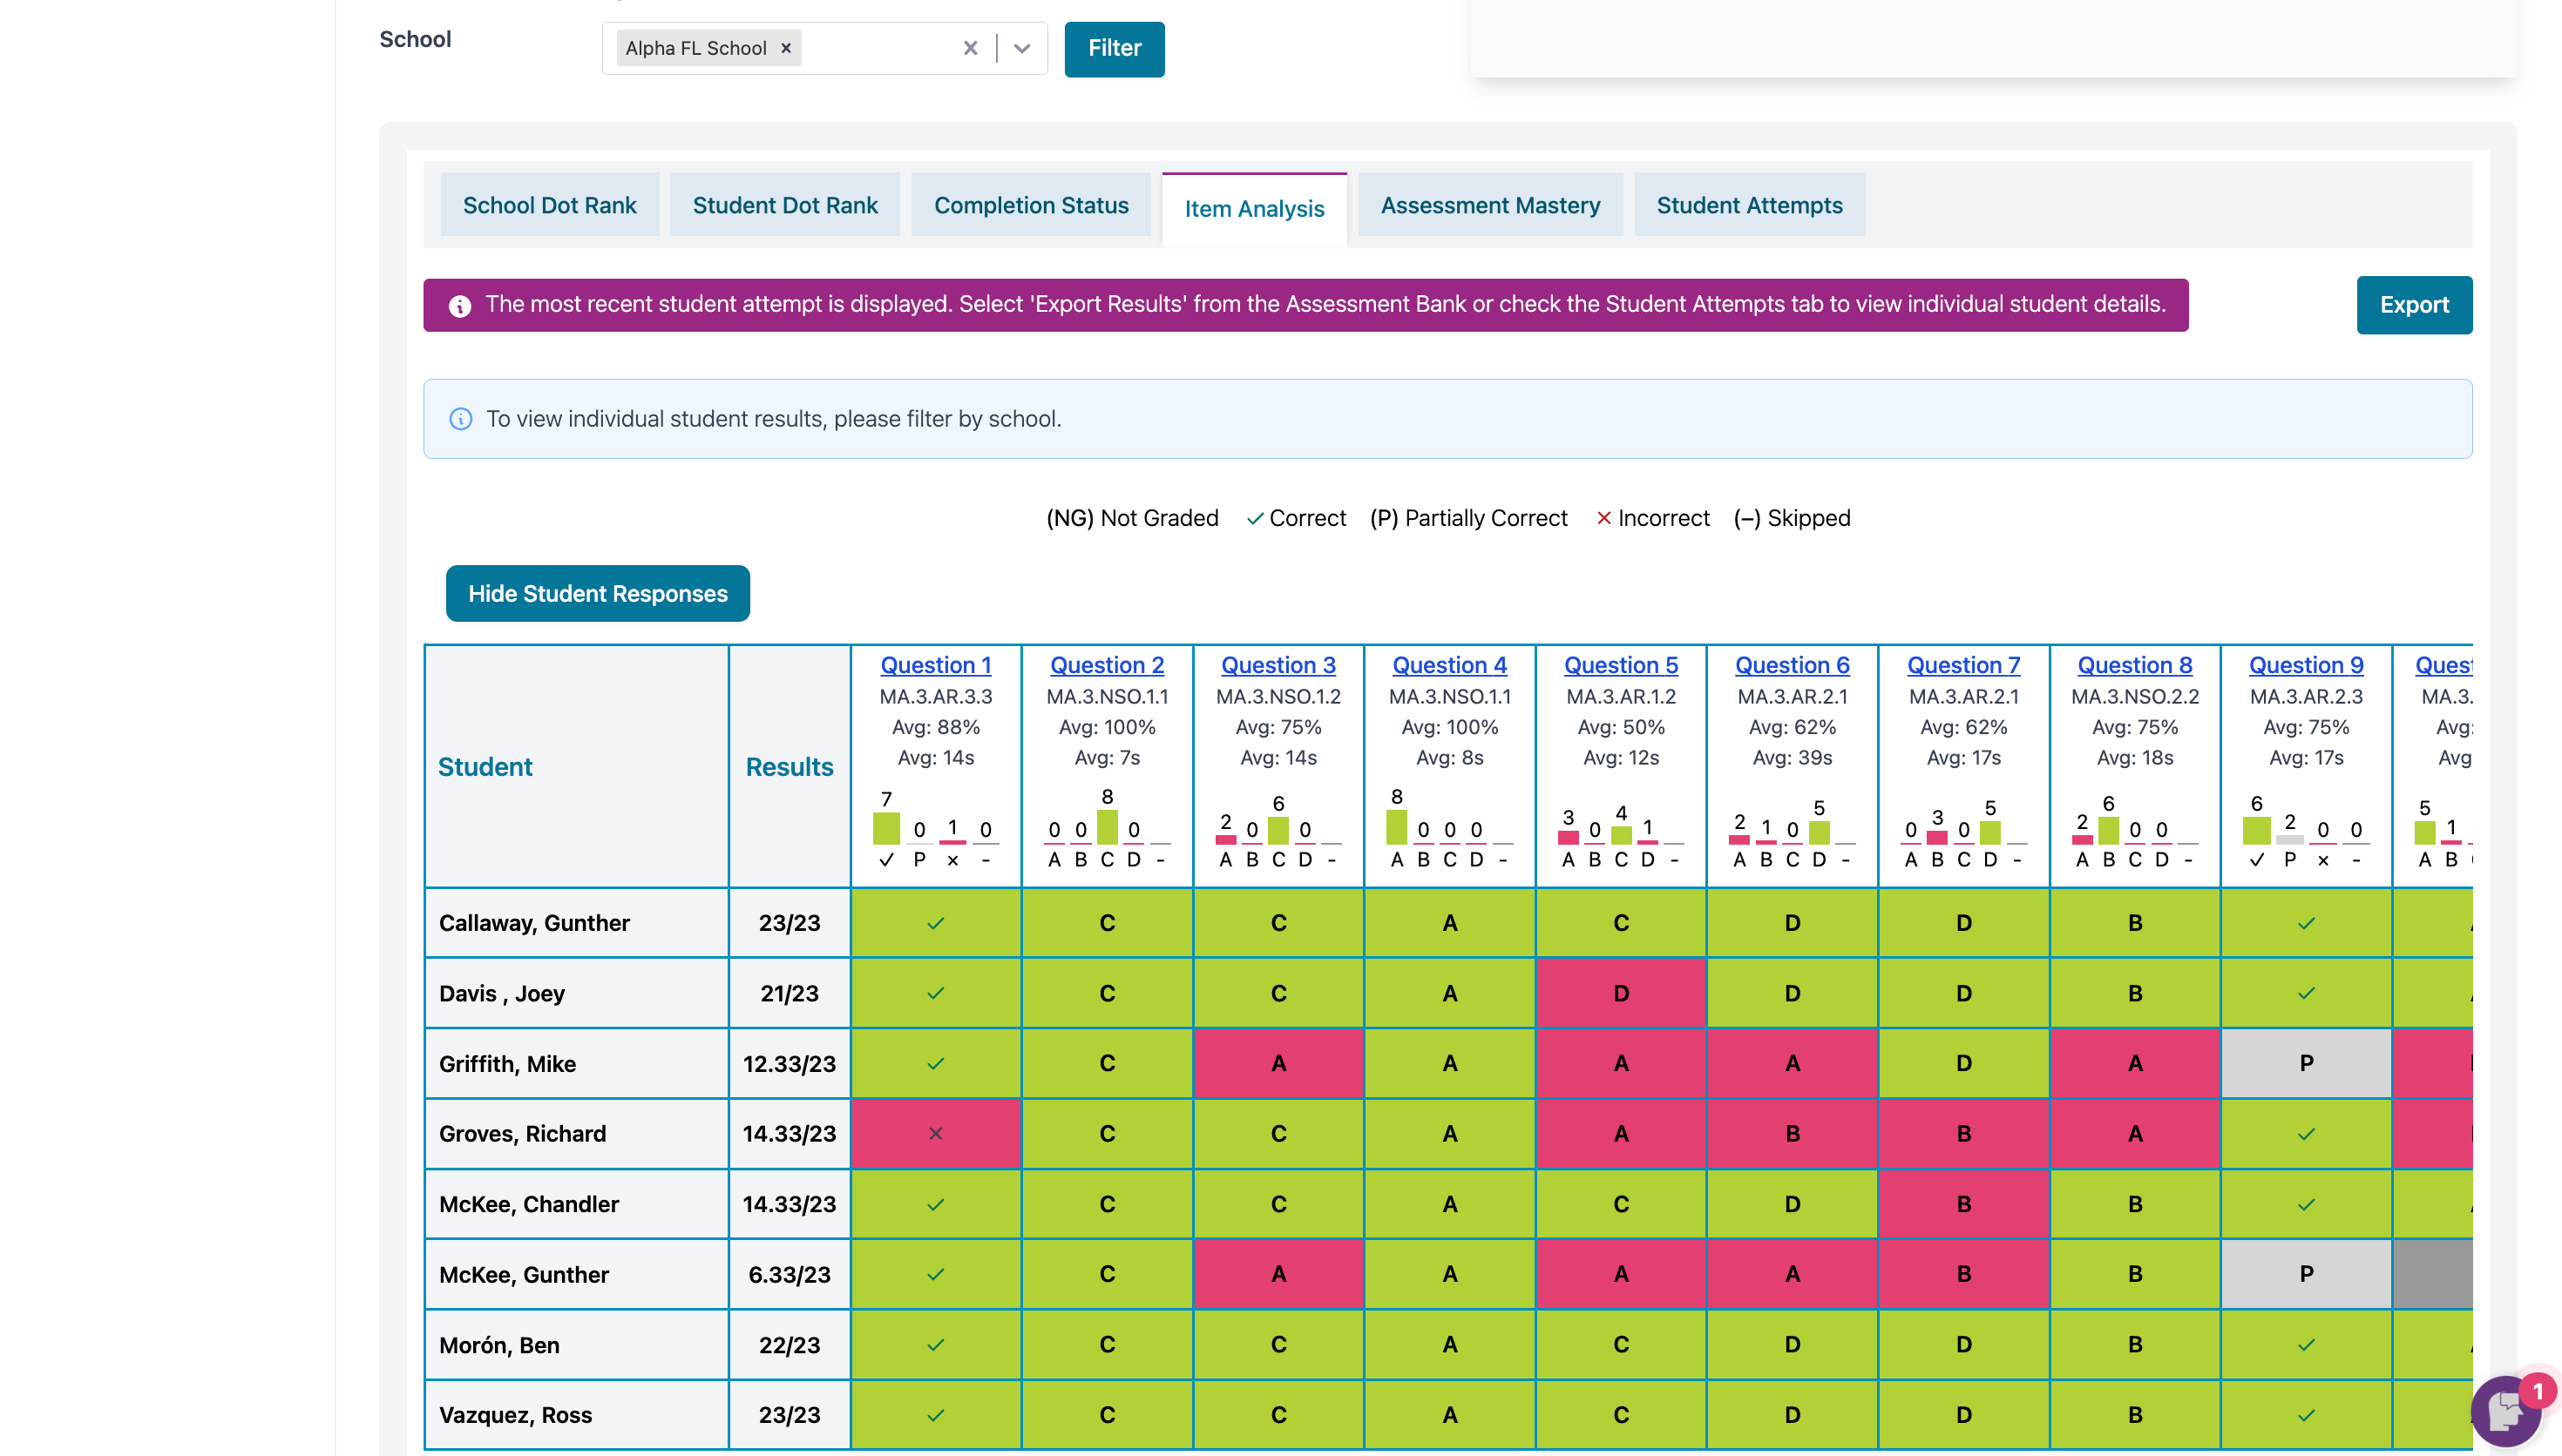Image resolution: width=2562 pixels, height=1456 pixels.
Task: Open the chat support widget icon
Action: [x=2505, y=1410]
